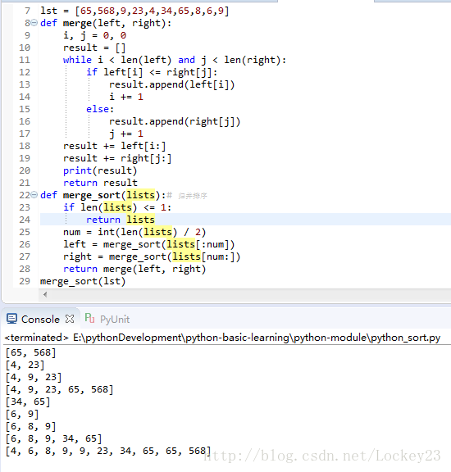
Task: Place cursor in the lst list definition
Action: click(134, 11)
